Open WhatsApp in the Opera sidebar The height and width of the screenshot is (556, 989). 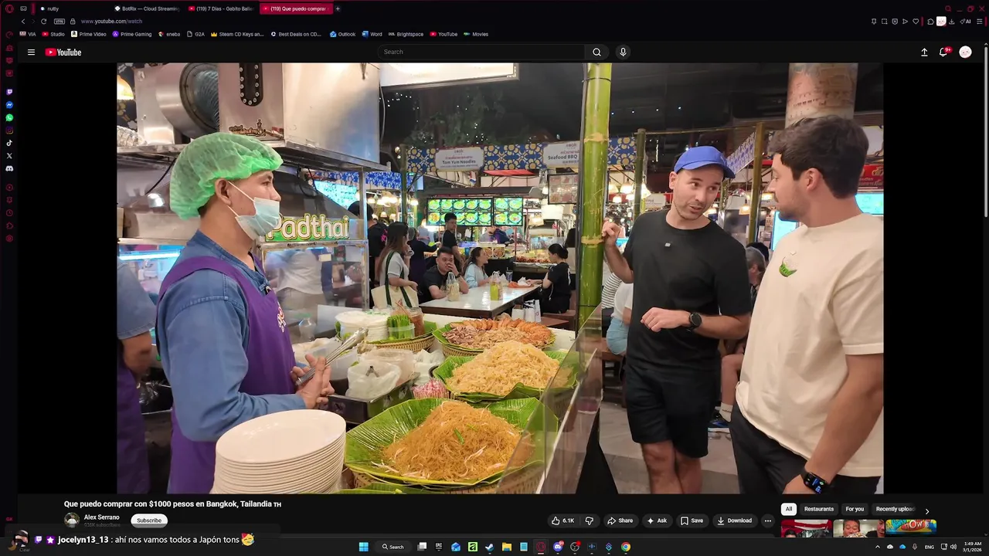(x=9, y=117)
